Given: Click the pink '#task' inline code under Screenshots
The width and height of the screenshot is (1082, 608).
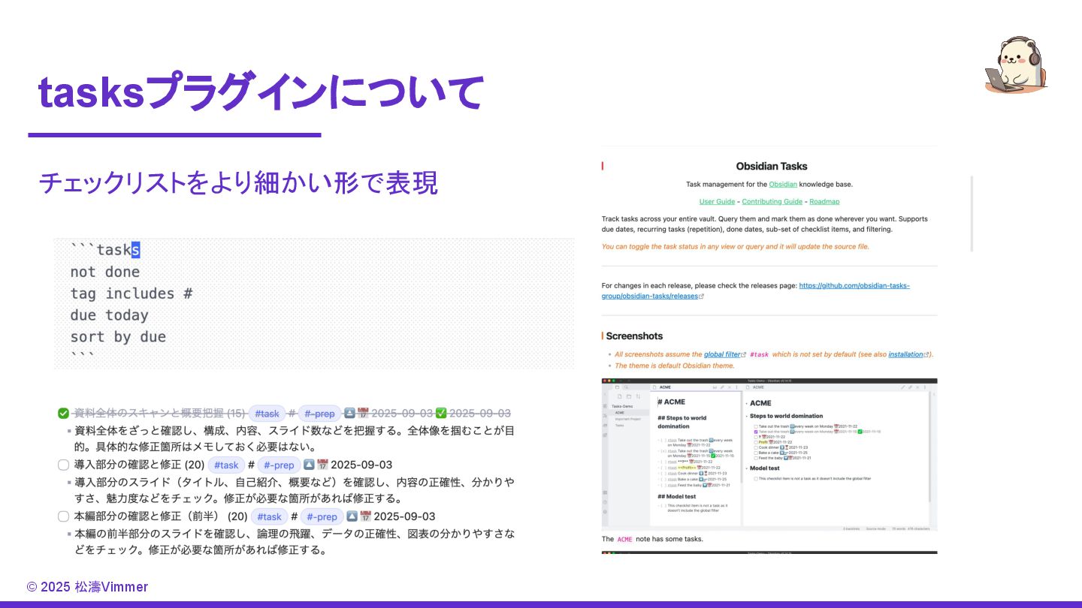Looking at the screenshot, I should click(x=760, y=354).
